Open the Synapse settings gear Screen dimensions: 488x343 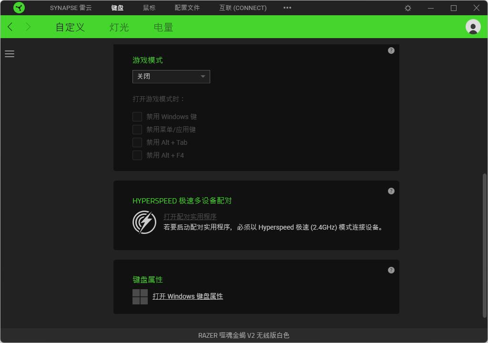[407, 8]
